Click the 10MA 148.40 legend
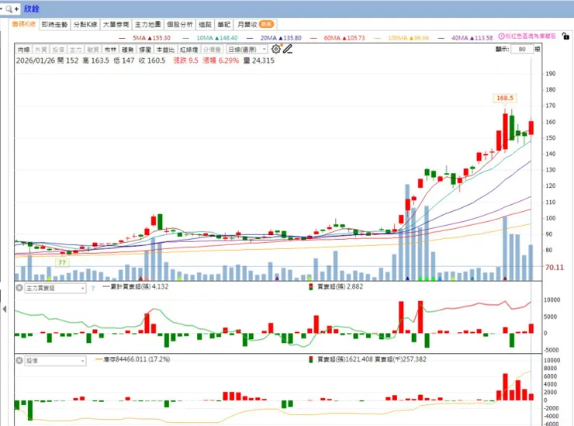Screen dimensions: 574x426 pyautogui.click(x=210, y=38)
